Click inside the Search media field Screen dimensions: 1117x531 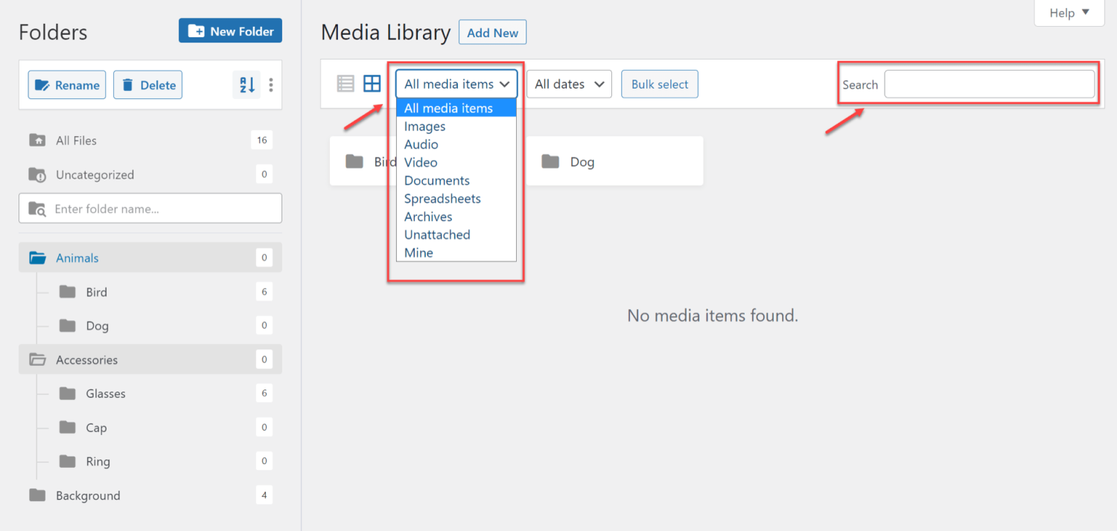(989, 84)
